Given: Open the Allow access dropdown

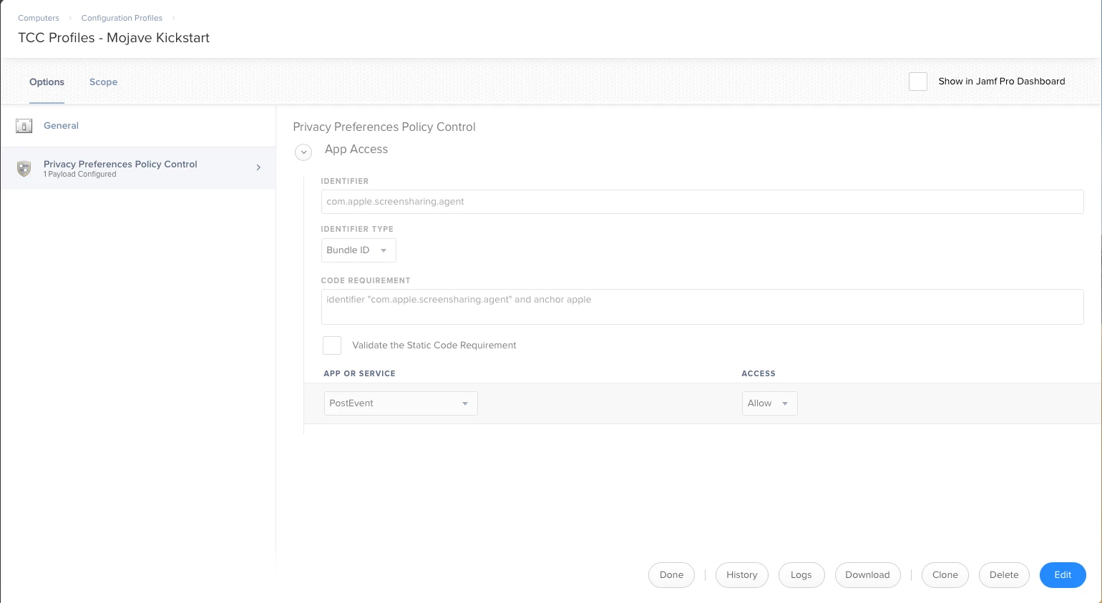Looking at the screenshot, I should tap(769, 403).
